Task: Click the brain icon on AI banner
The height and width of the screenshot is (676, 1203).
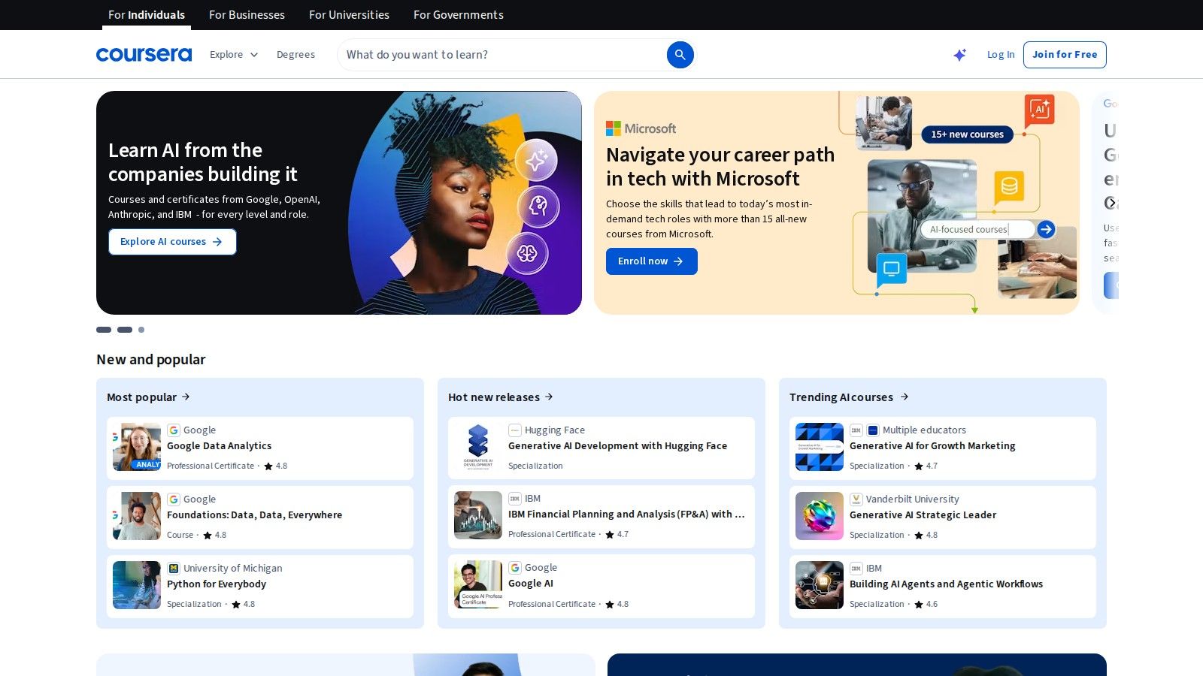Action: coord(527,253)
